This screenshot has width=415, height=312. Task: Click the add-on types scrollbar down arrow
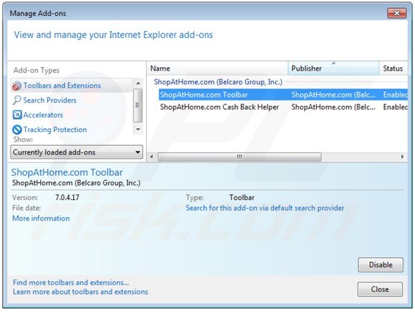[x=138, y=129]
